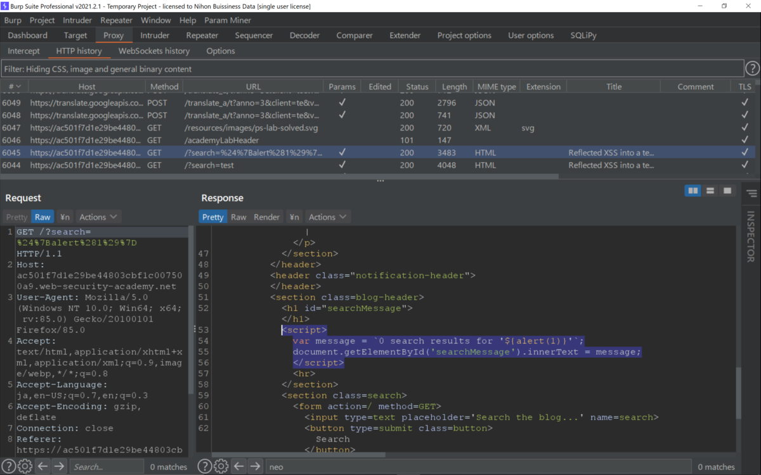Open the Request Actions dropdown
Image resolution: width=761 pixels, height=475 pixels.
coord(98,217)
